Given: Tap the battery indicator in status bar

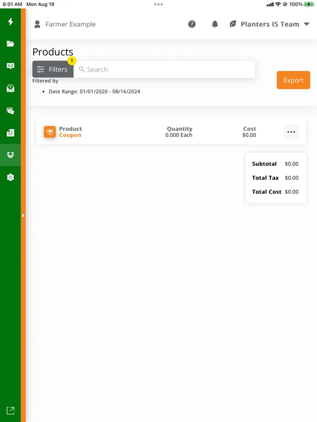Looking at the screenshot, I should (x=309, y=4).
